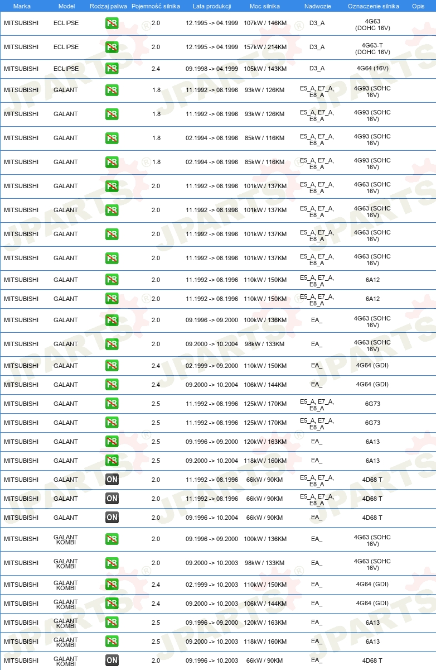Click the 107kW / 146KM power value

click(x=265, y=23)
